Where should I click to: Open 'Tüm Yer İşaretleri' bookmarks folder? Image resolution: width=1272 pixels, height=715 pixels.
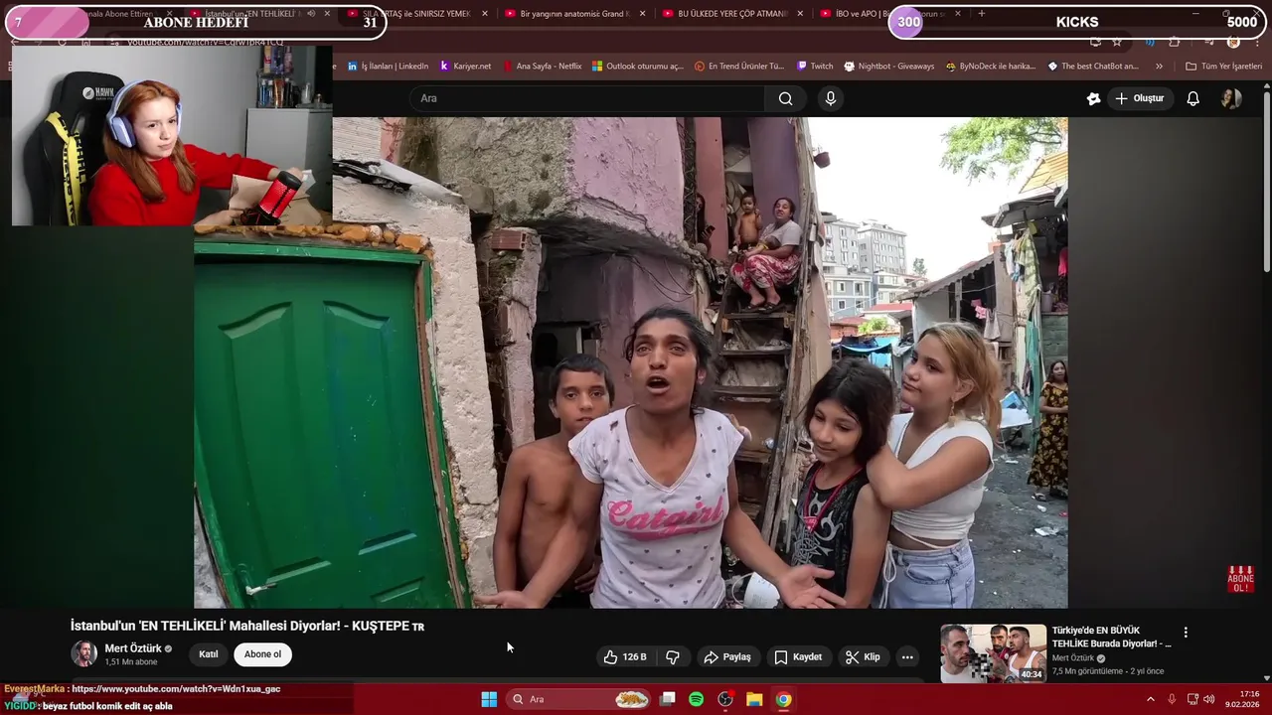(1223, 67)
